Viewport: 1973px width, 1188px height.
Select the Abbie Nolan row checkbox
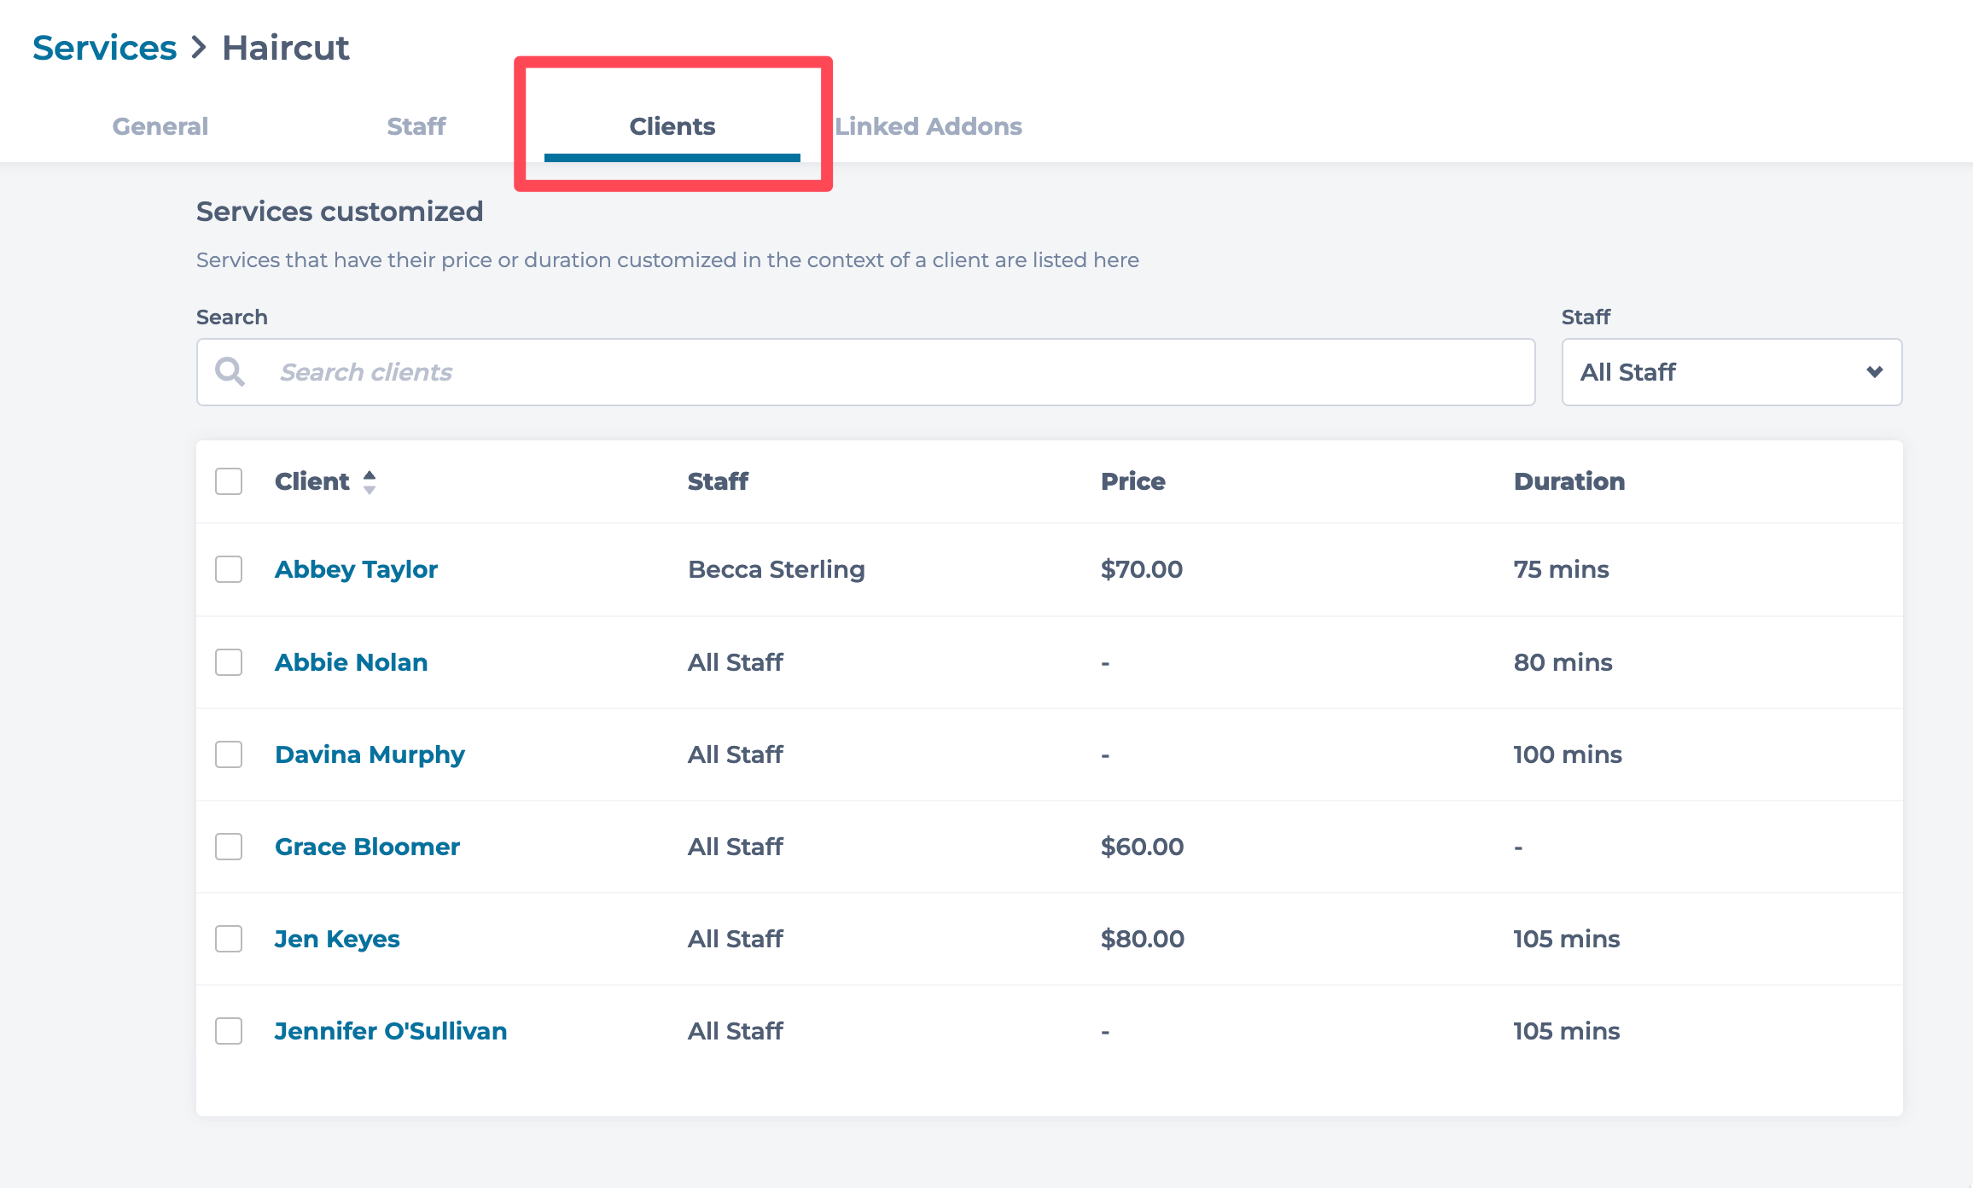point(229,662)
